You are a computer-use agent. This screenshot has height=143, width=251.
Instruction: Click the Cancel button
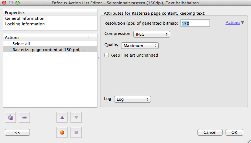[x=210, y=132]
